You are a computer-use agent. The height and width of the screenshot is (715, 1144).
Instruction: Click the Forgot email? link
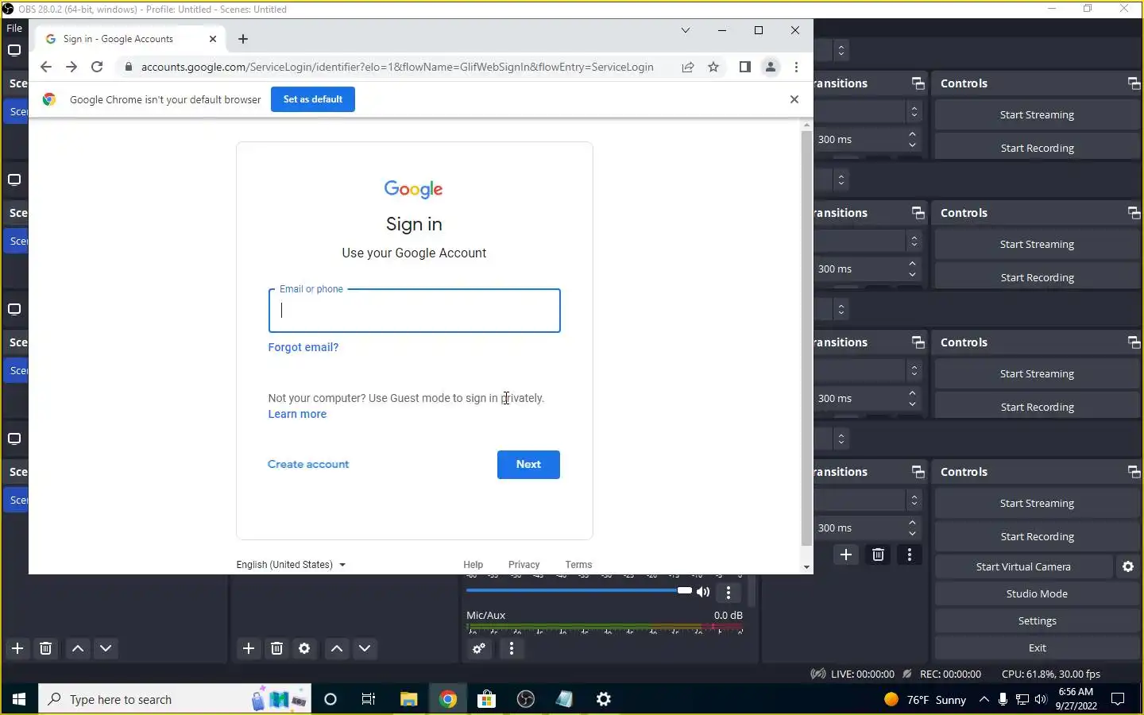(x=303, y=347)
